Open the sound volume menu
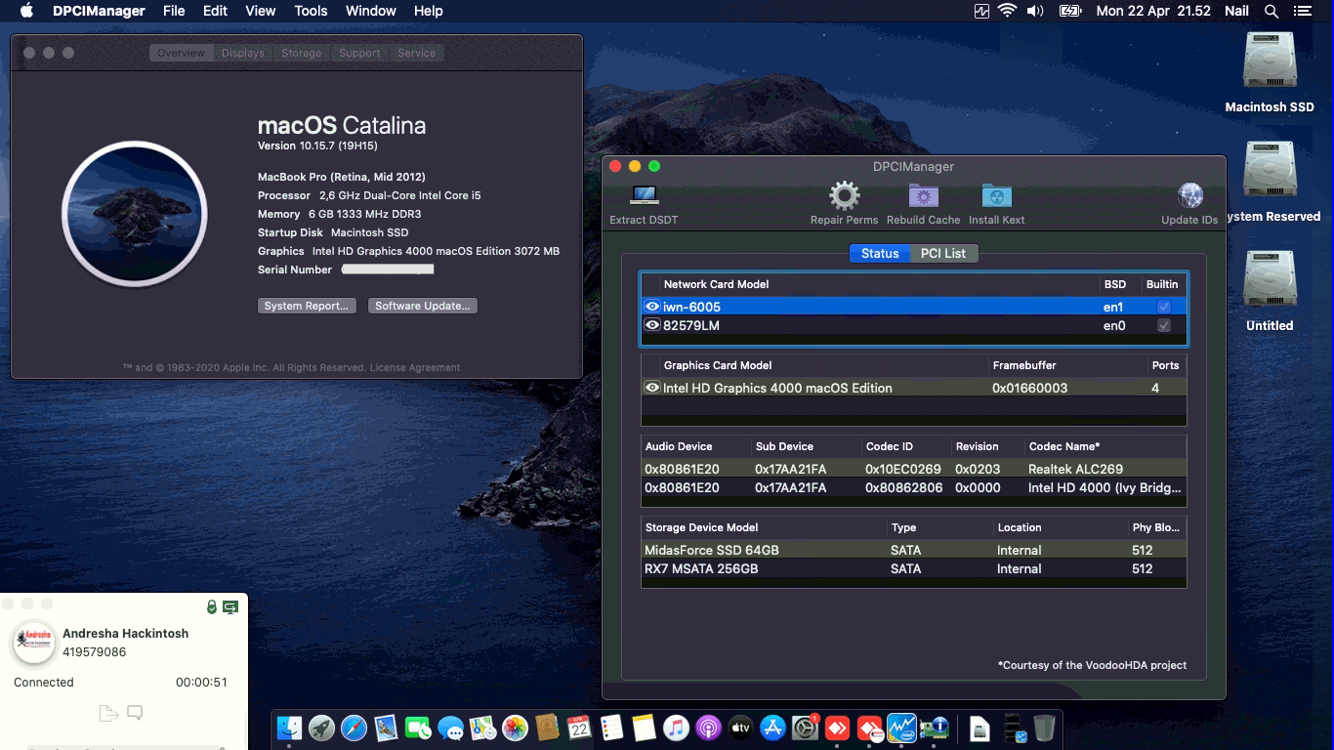The width and height of the screenshot is (1334, 750). [1035, 11]
